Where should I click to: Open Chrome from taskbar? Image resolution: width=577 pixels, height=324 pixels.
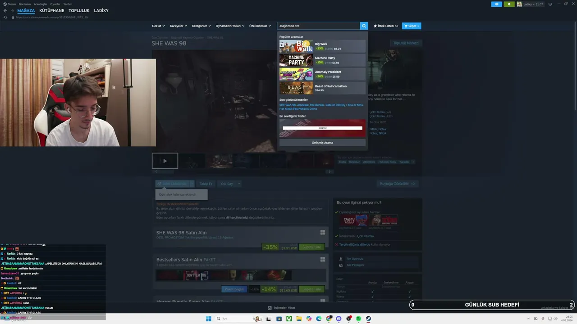[x=329, y=319]
